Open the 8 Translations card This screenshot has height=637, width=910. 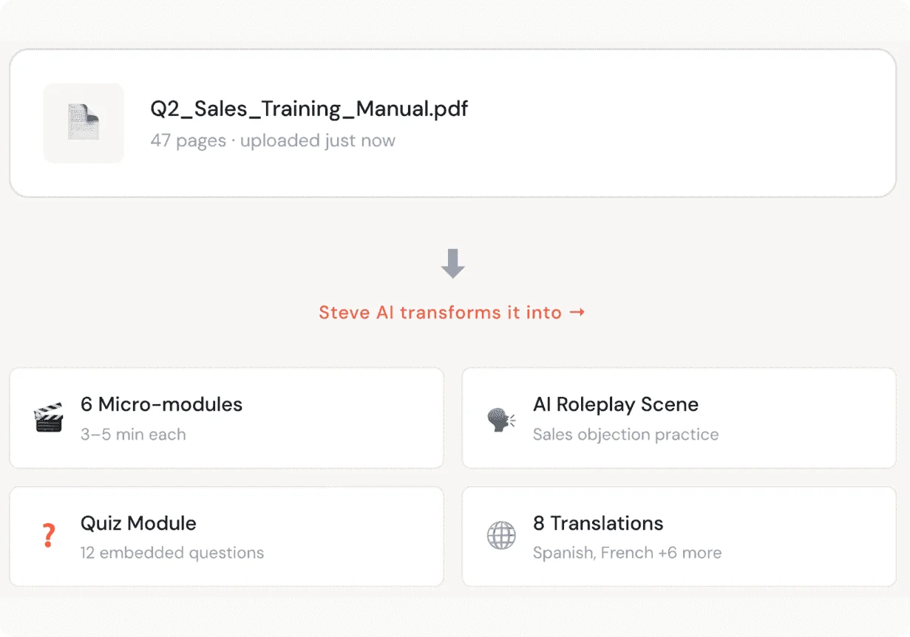(x=679, y=536)
